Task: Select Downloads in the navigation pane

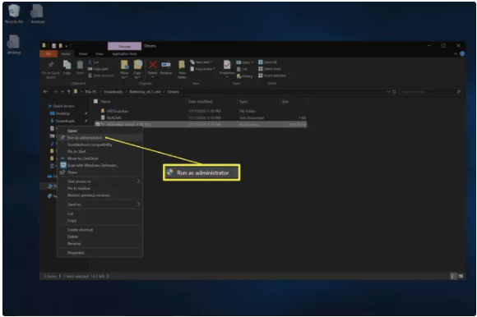Action: click(65, 121)
